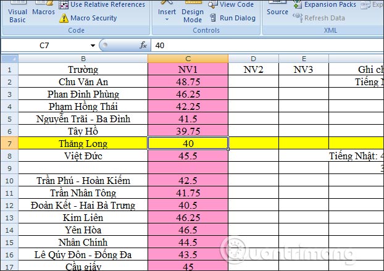384x271 pixels.
Task: Select row 9 header
Action: click(x=9, y=168)
